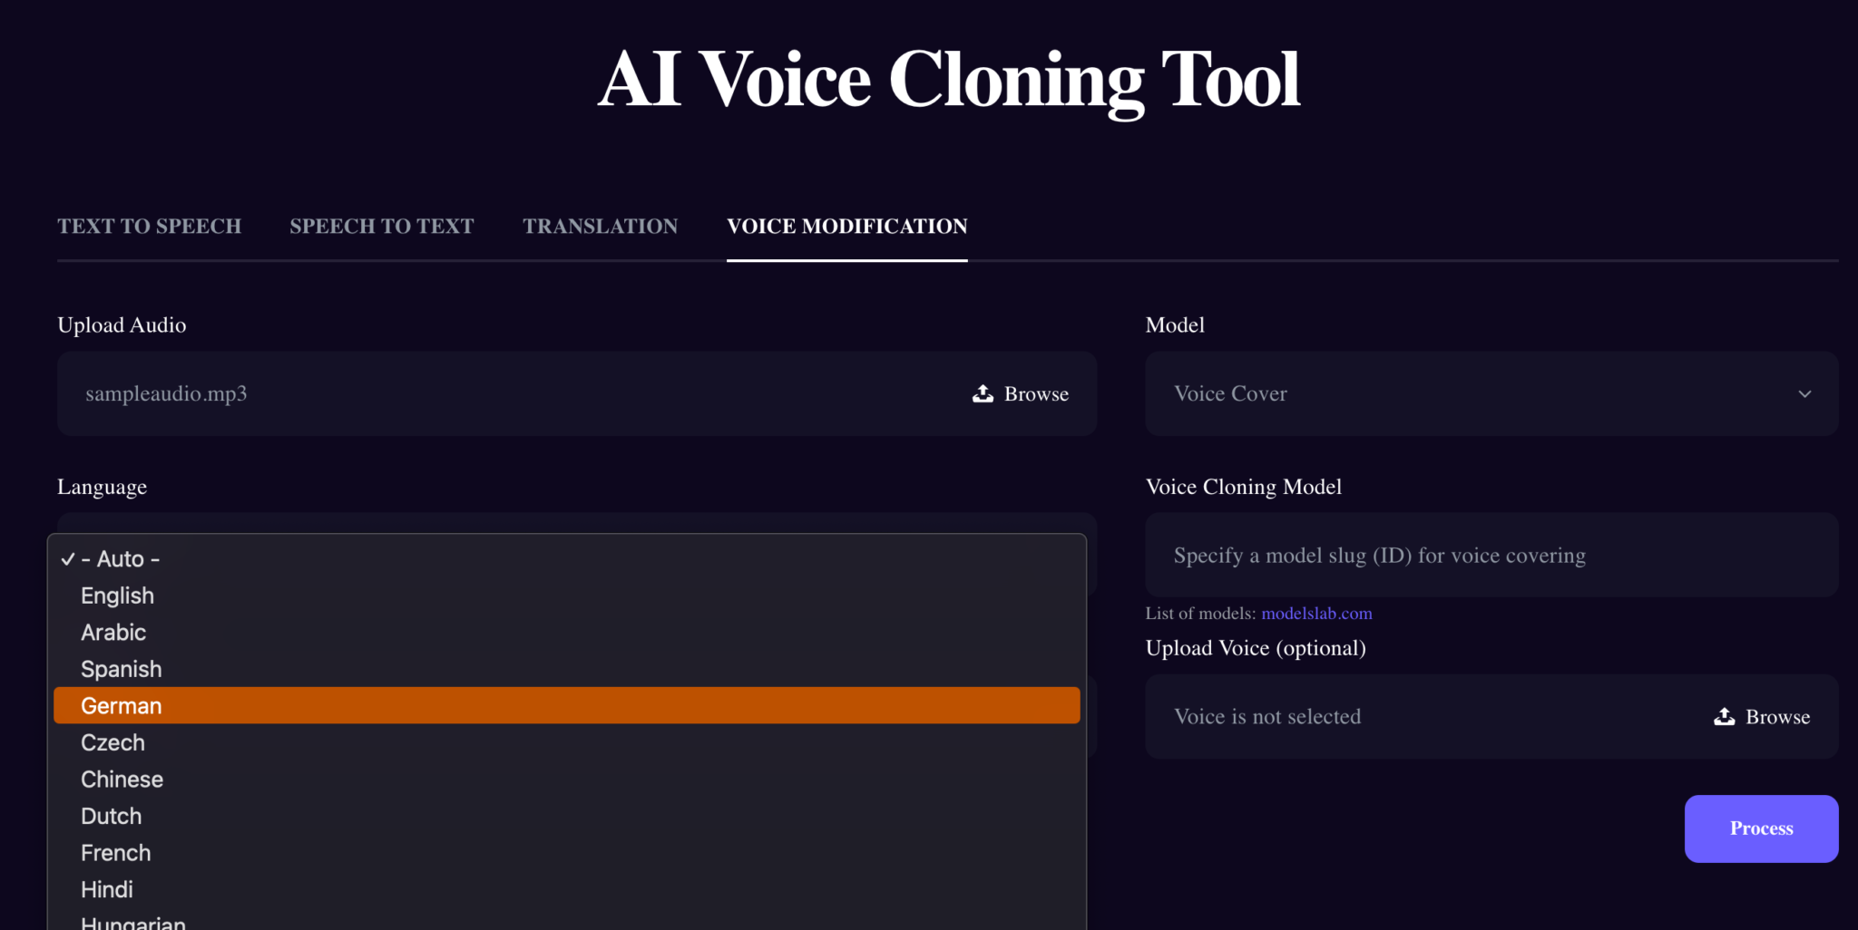Switch to the Translation tab
1858x930 pixels.
600,226
